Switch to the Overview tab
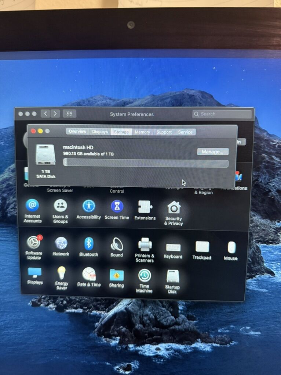 point(77,132)
